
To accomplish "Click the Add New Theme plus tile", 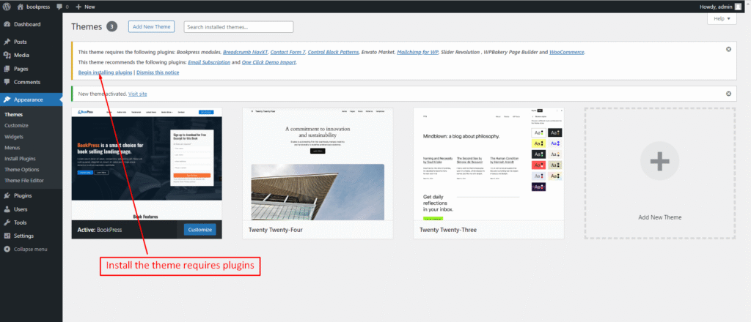I will tap(659, 173).
